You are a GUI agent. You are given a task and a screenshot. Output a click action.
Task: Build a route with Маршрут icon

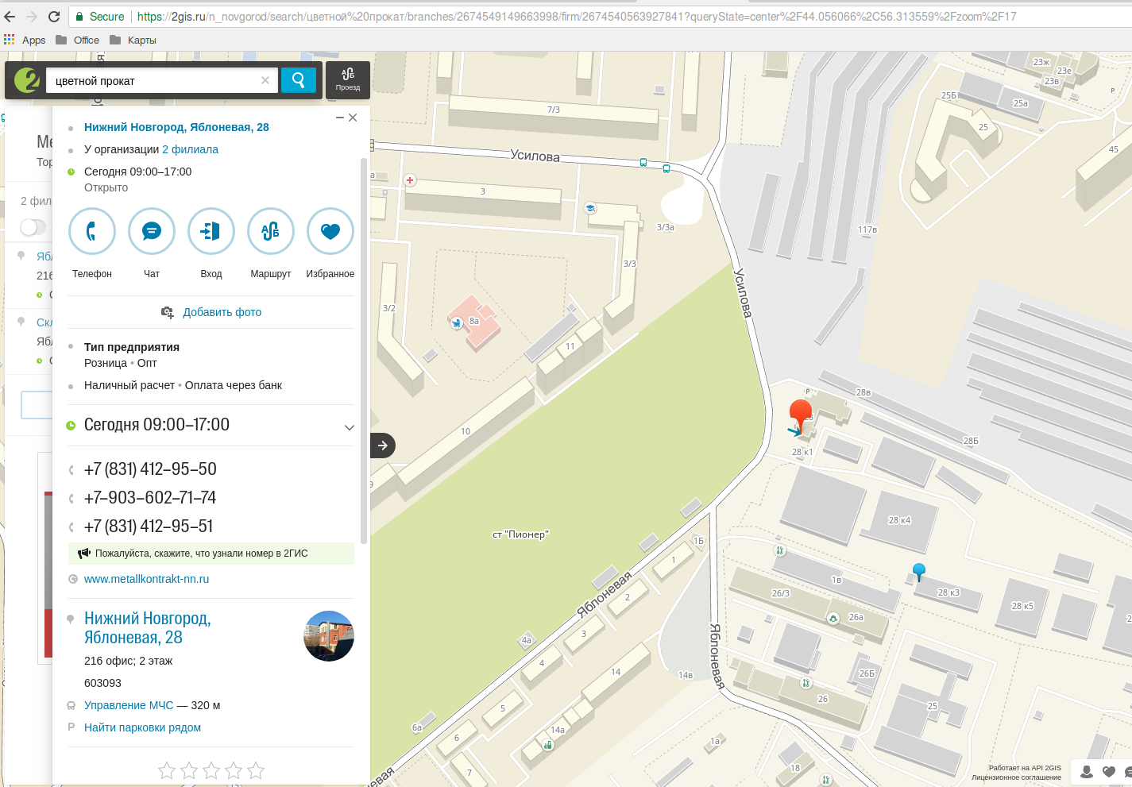pos(271,231)
